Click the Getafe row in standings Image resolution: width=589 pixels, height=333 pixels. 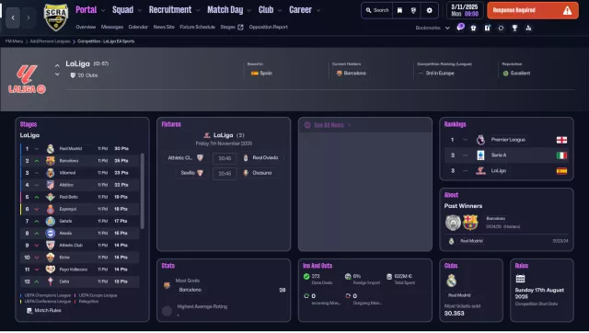coord(80,221)
